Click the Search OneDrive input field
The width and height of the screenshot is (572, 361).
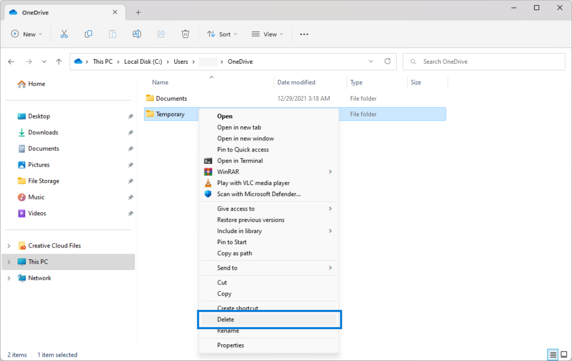(x=484, y=61)
